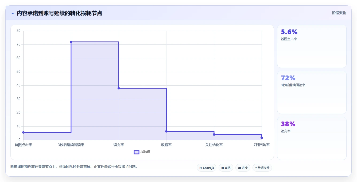357x182 pixels.
Task: Click the 关注转化率 x-axis label
Action: point(214,145)
